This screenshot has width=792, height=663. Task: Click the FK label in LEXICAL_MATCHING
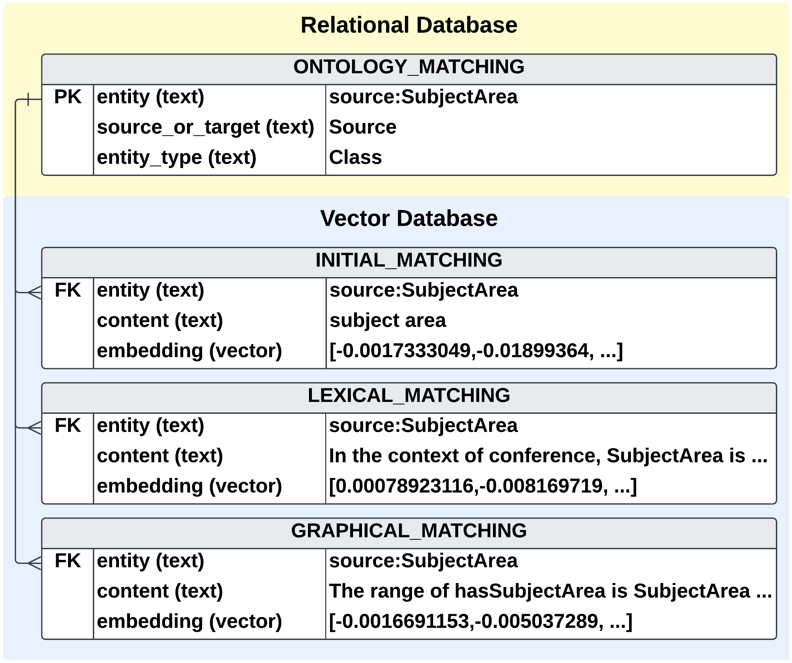click(x=67, y=426)
